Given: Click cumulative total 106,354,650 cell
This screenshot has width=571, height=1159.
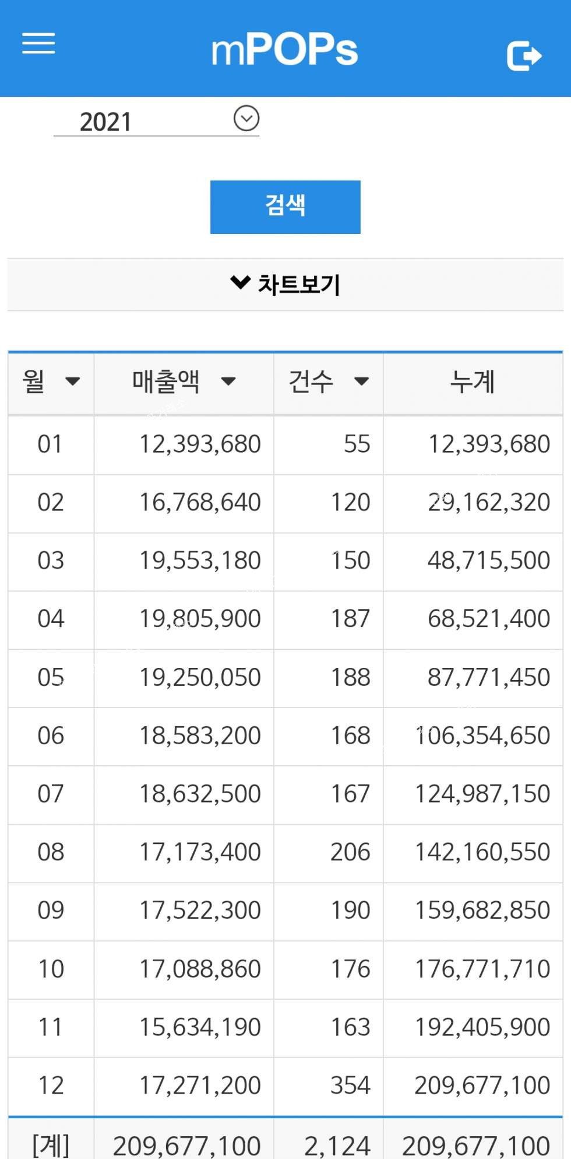Looking at the screenshot, I should point(482,736).
